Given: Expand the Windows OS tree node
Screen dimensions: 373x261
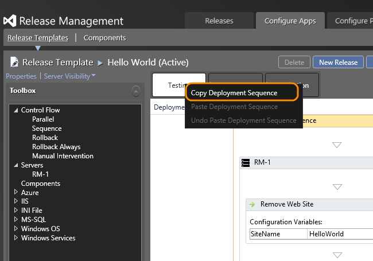Looking at the screenshot, I should [16, 228].
